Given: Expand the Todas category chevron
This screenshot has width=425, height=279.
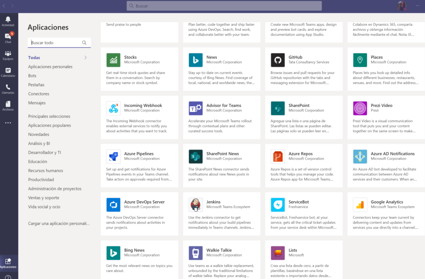Looking at the screenshot, I should pyautogui.click(x=85, y=57).
